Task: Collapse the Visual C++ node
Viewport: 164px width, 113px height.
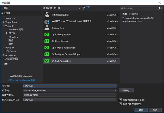Action: [x=3, y=26]
